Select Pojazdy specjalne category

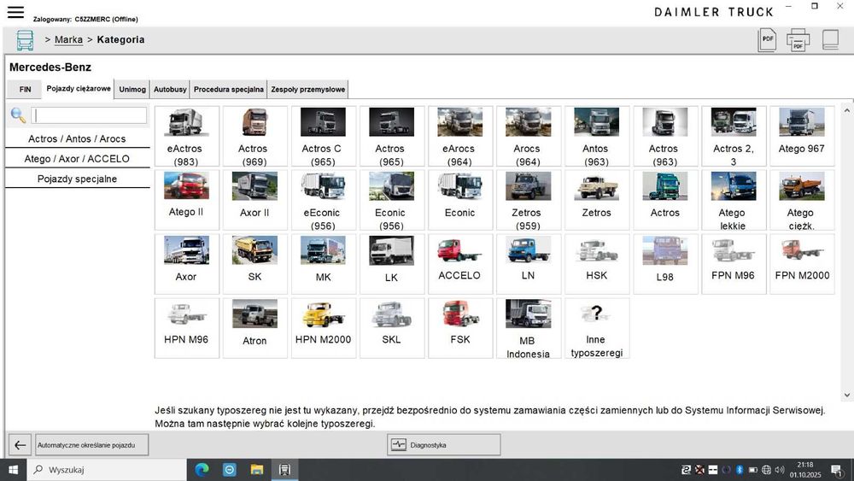pyautogui.click(x=77, y=179)
